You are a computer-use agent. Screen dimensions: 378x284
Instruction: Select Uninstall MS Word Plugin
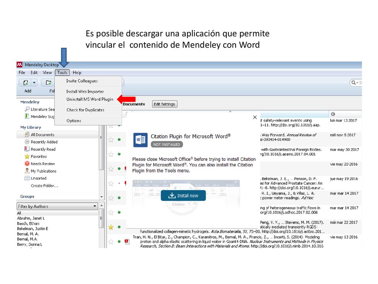[90, 99]
